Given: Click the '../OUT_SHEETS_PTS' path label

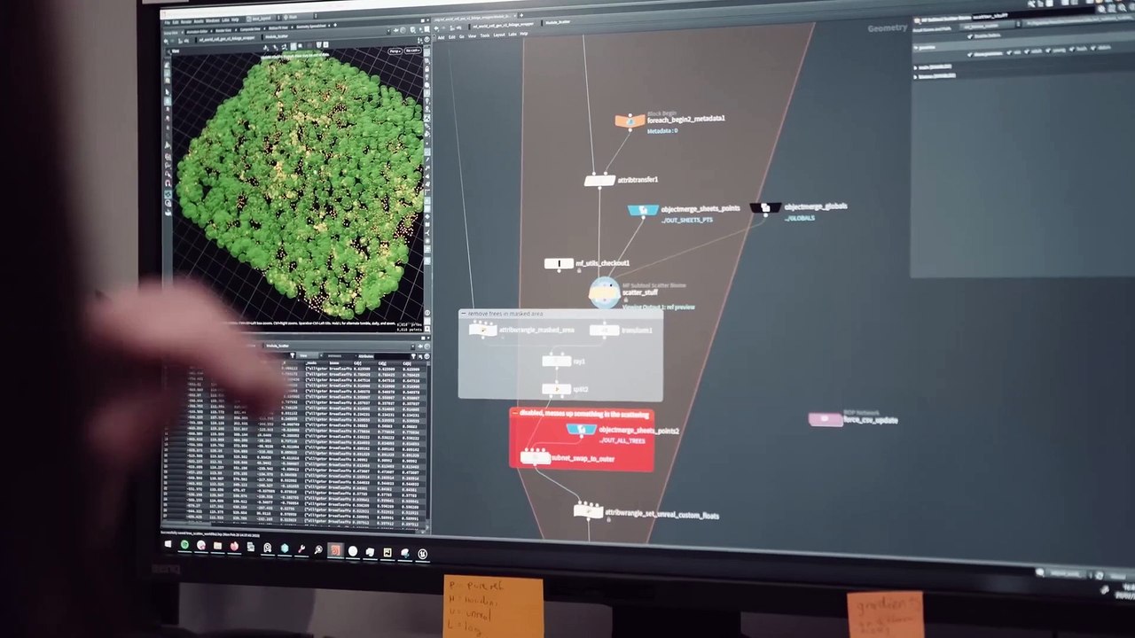Looking at the screenshot, I should (x=687, y=220).
